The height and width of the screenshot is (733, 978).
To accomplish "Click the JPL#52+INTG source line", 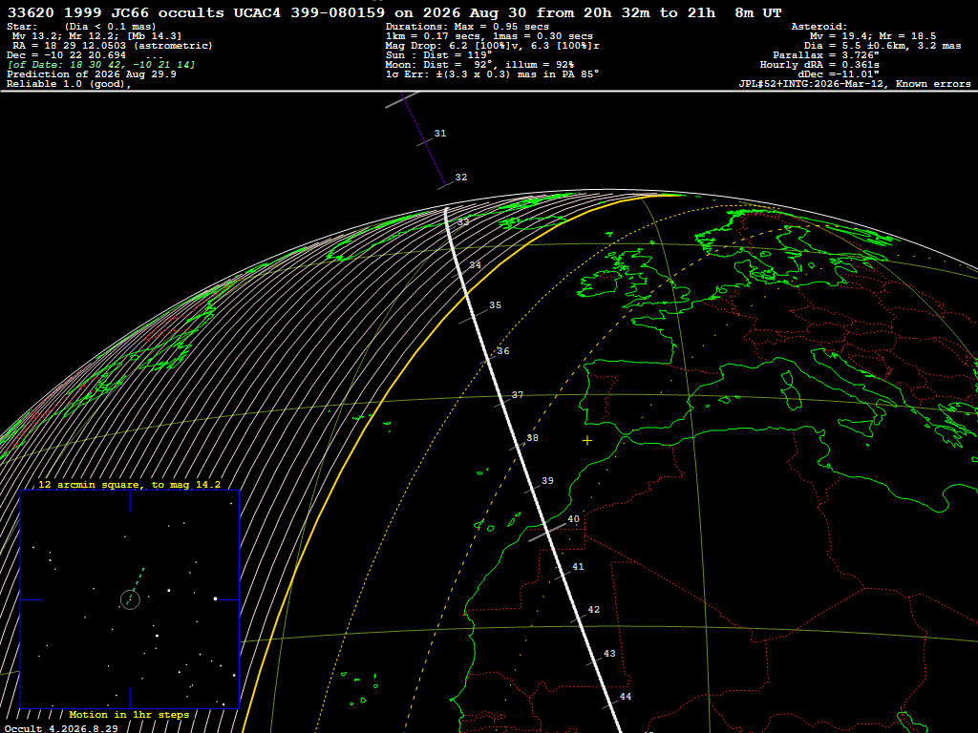I will (x=855, y=84).
